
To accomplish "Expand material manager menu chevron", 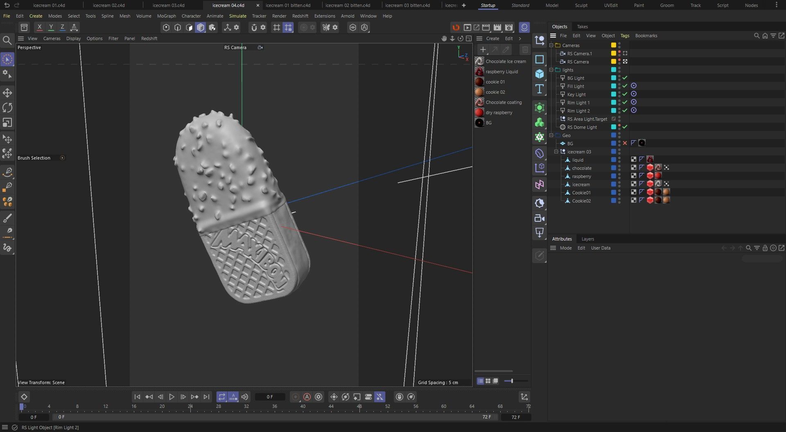I will pos(520,38).
